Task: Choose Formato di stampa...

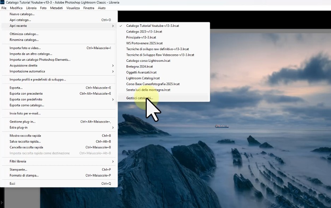Action: (x=59, y=176)
